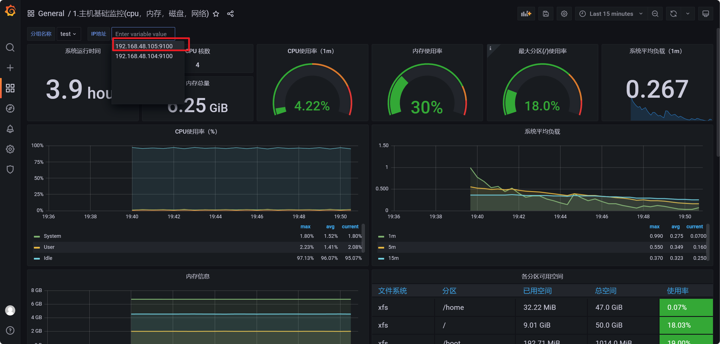Click the General folder breadcrumb link
Viewport: 720px width, 344px height.
[x=51, y=14]
